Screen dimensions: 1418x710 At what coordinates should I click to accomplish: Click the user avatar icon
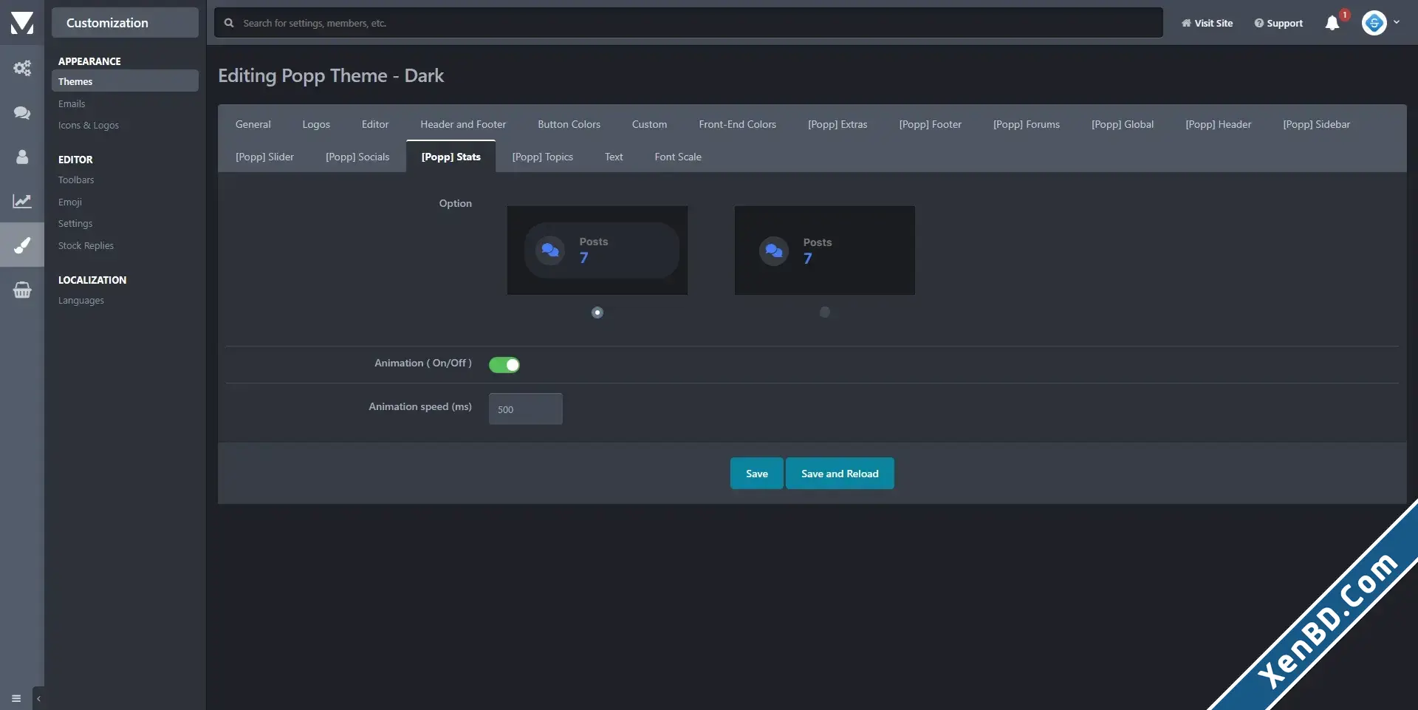tap(1374, 23)
